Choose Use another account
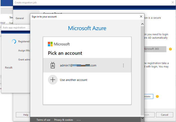The height and width of the screenshot is (122, 176). pyautogui.click(x=73, y=80)
